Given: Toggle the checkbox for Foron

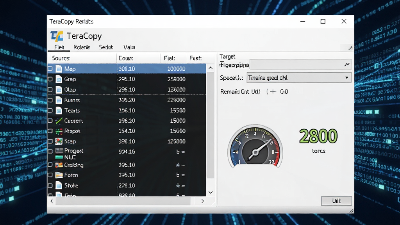Looking at the screenshot, I should pos(50,175).
